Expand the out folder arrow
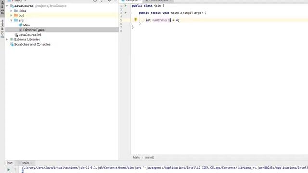Viewport: 308px width, 173px height. [x=11, y=15]
